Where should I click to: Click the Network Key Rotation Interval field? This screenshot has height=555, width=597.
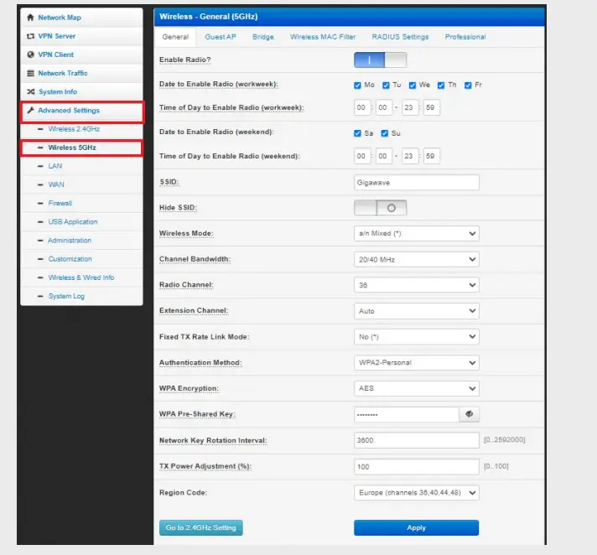[416, 440]
